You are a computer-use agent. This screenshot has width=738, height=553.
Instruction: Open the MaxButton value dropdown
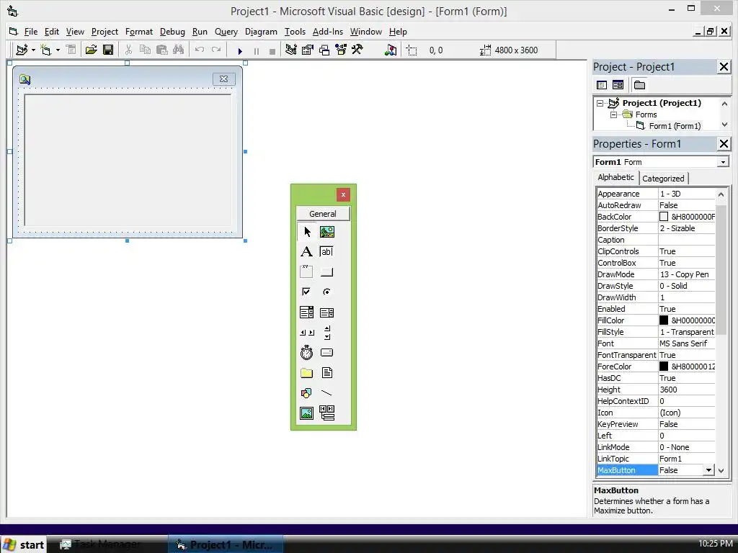709,470
